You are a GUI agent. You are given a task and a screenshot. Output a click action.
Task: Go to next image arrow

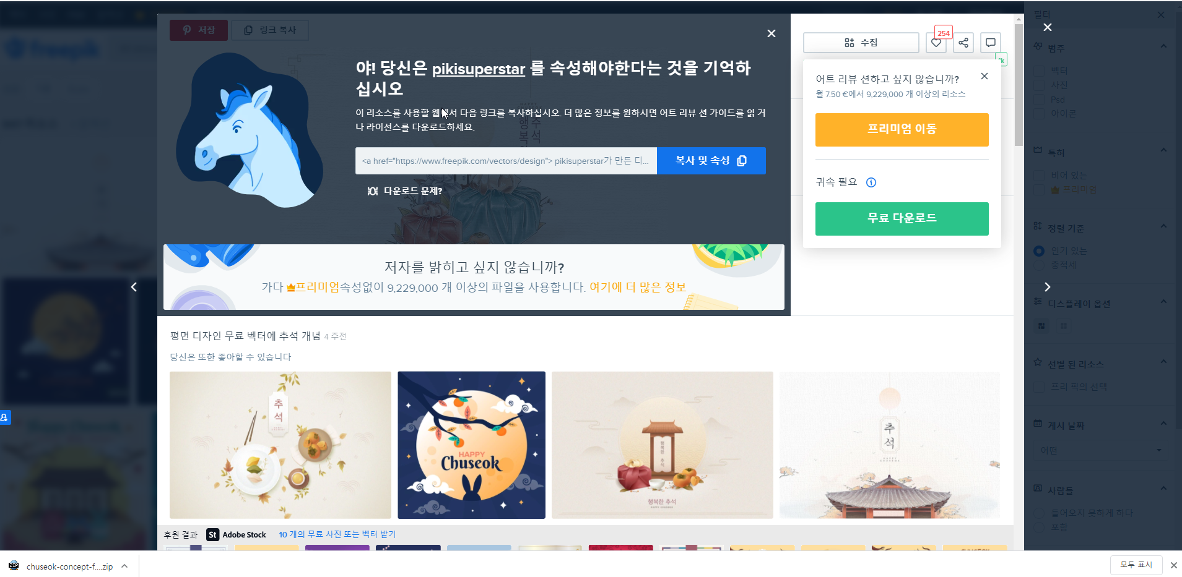1047,287
